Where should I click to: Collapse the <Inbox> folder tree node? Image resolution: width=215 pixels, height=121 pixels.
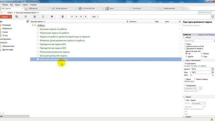33,25
